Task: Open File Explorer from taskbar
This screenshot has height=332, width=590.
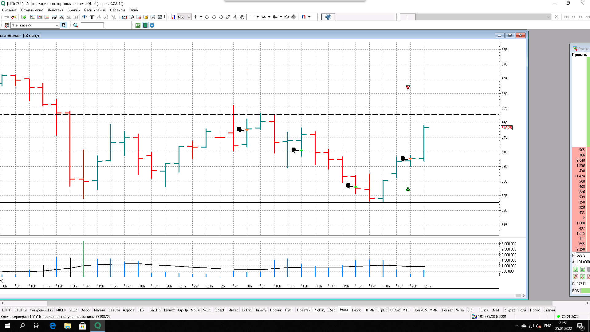Action: [x=68, y=326]
